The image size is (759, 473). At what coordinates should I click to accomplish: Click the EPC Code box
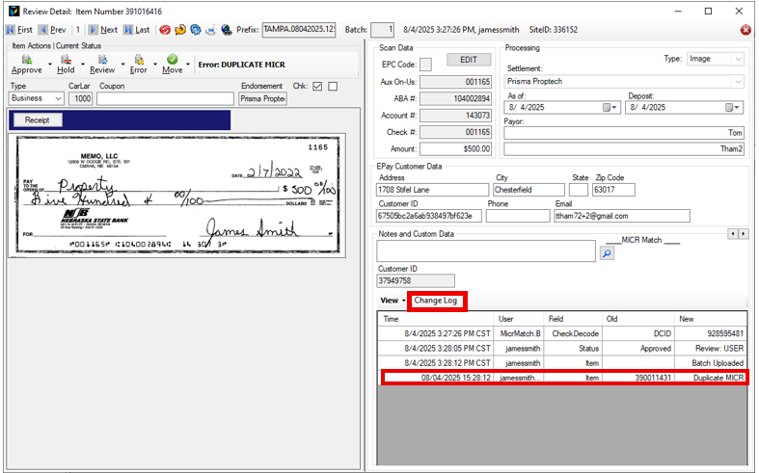pyautogui.click(x=425, y=65)
